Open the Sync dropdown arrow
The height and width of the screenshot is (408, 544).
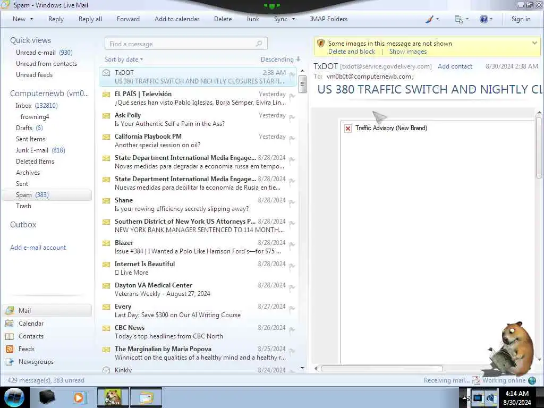293,19
